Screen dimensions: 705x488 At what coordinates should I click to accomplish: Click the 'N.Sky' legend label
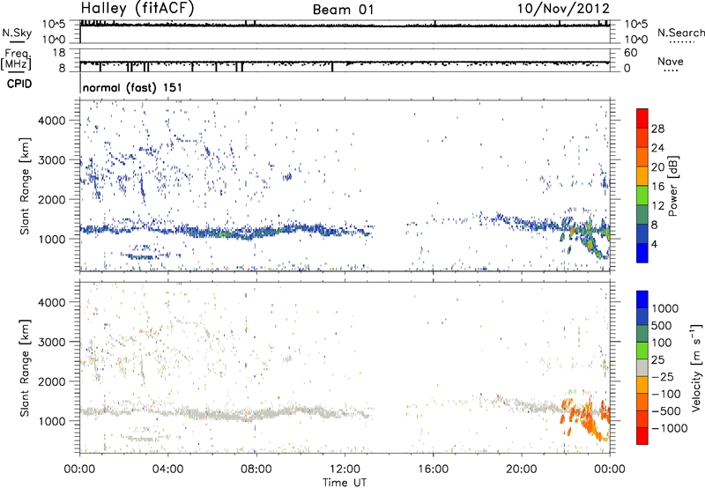(x=17, y=33)
